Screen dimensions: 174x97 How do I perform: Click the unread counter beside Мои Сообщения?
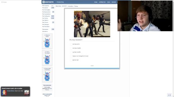click(52, 16)
